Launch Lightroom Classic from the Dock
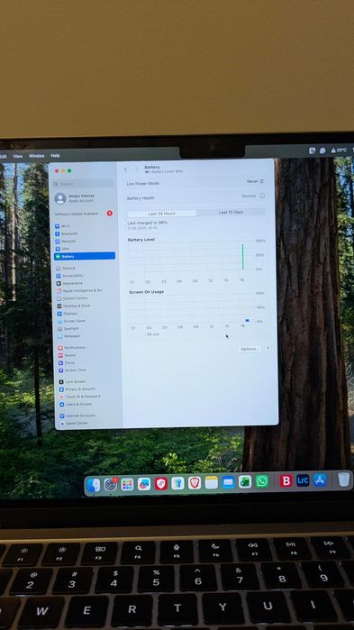The height and width of the screenshot is (630, 354). 303,480
